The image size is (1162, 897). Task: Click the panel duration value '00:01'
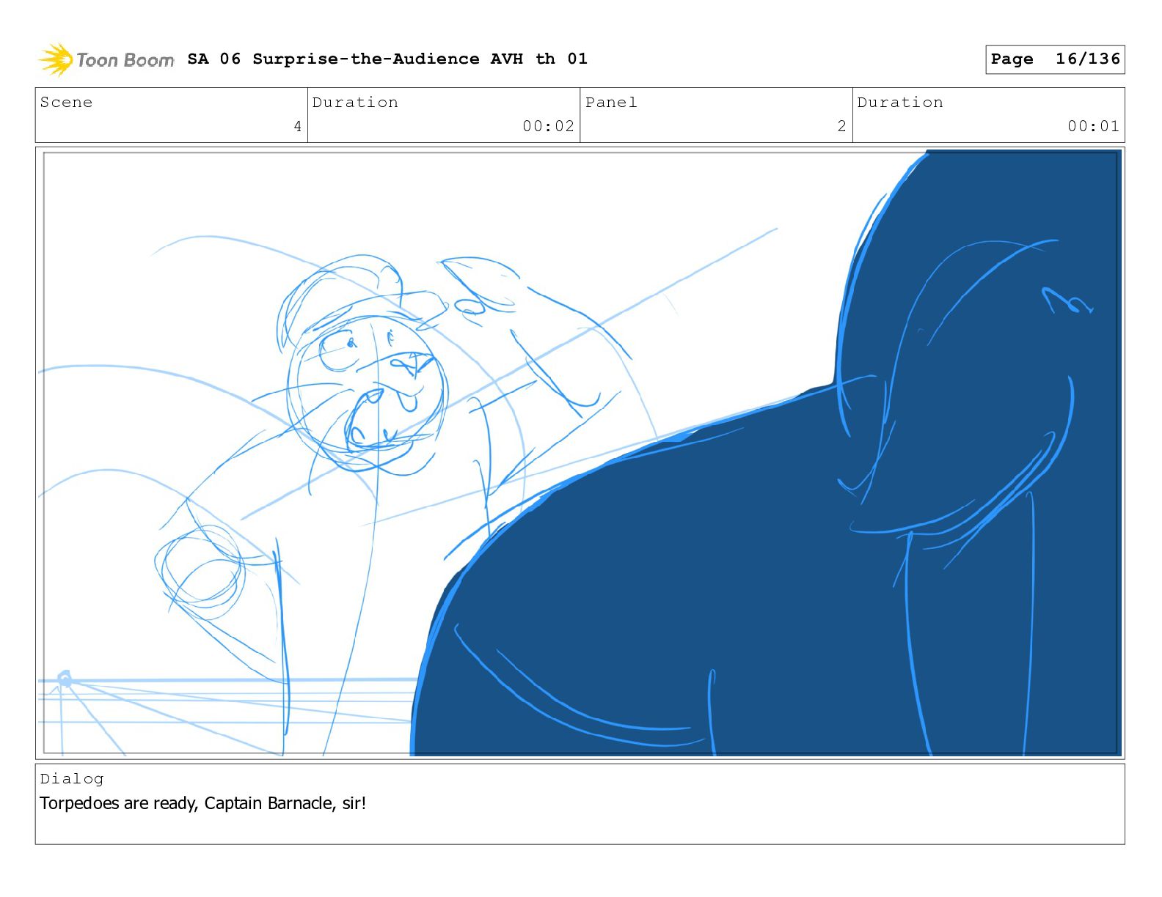[x=1093, y=126]
